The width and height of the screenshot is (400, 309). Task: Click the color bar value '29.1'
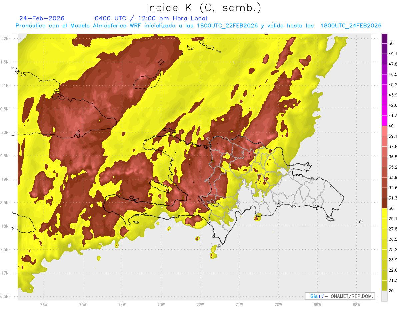tap(393, 218)
